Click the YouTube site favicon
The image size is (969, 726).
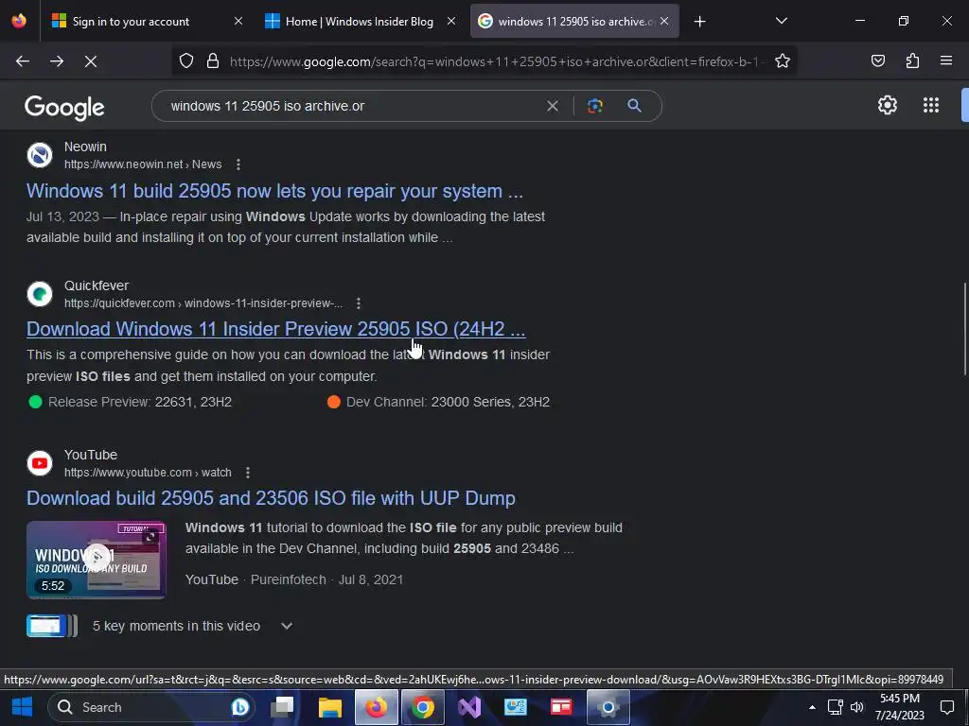pos(40,463)
